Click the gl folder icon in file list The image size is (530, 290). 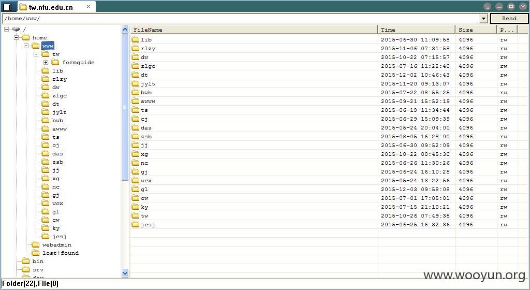coord(136,189)
